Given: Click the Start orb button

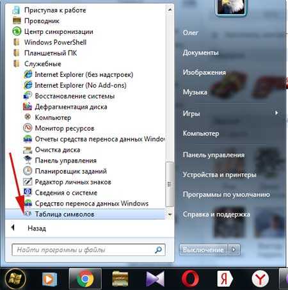Looking at the screenshot, I should (15, 279).
